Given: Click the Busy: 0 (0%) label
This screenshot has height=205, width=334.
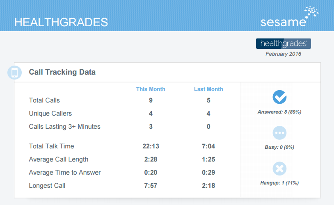Looking at the screenshot, I should 279,147.
